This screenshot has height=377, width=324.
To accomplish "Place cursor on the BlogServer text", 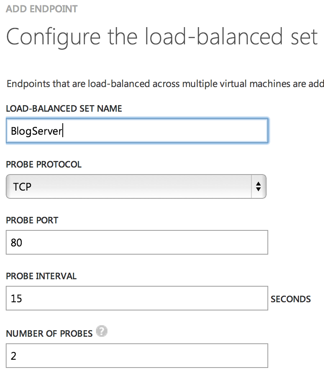I will tap(36, 131).
